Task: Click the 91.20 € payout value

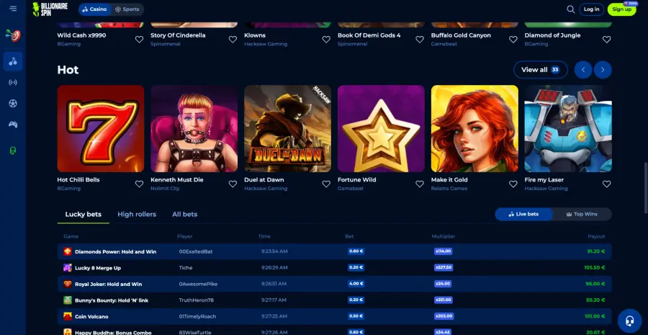Action: tap(596, 251)
